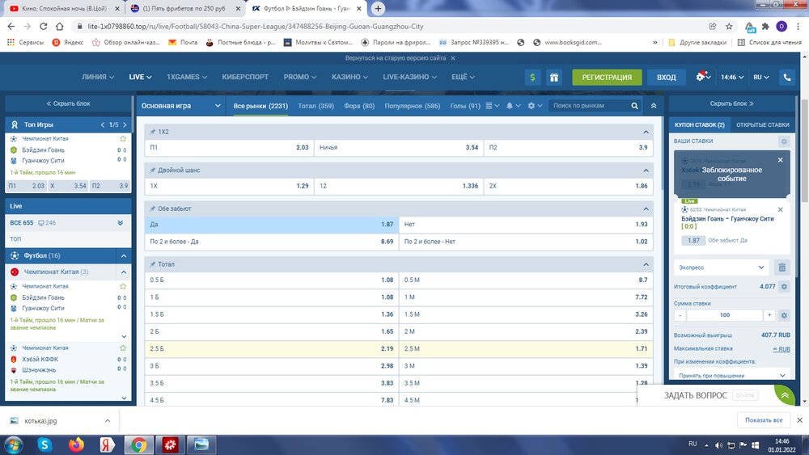Collapse the Тотал section
Image resolution: width=809 pixels, height=455 pixels.
pyautogui.click(x=646, y=264)
